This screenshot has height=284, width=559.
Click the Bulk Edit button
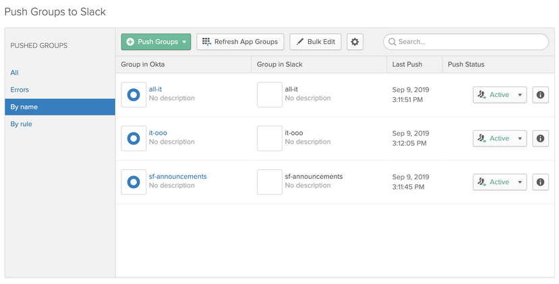click(316, 42)
